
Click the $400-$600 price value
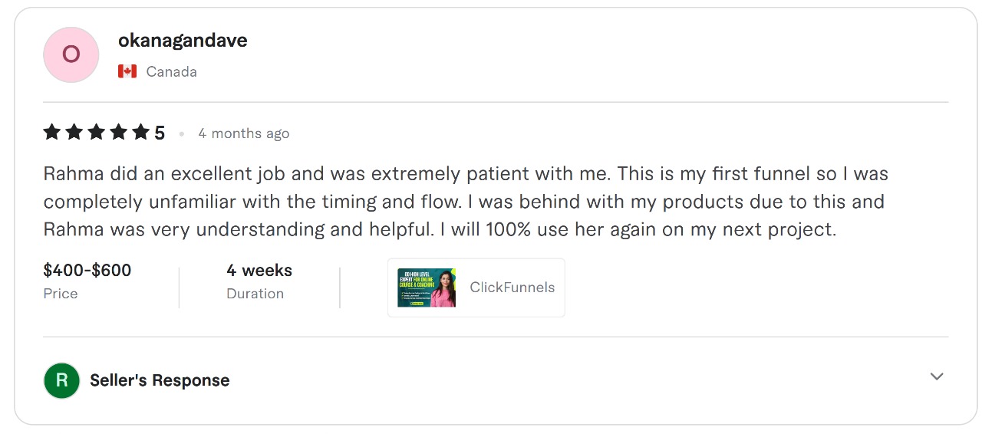click(x=87, y=270)
